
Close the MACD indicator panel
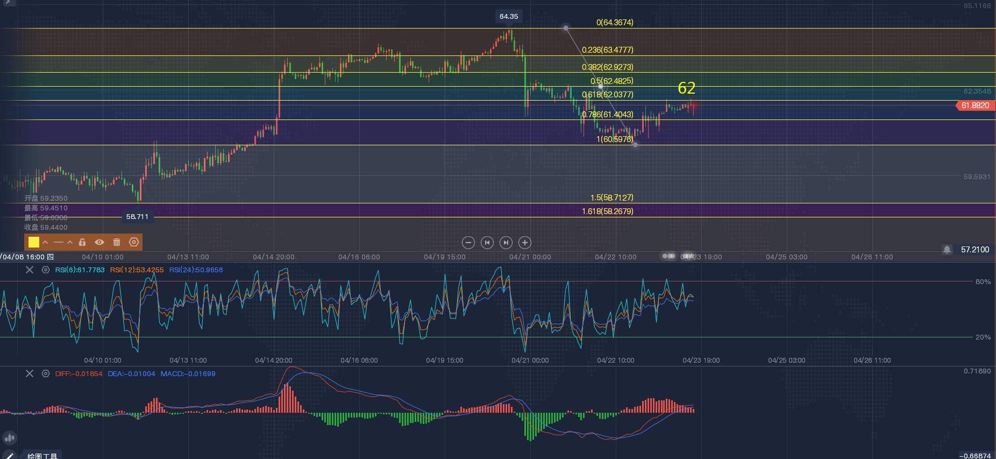click(30, 373)
